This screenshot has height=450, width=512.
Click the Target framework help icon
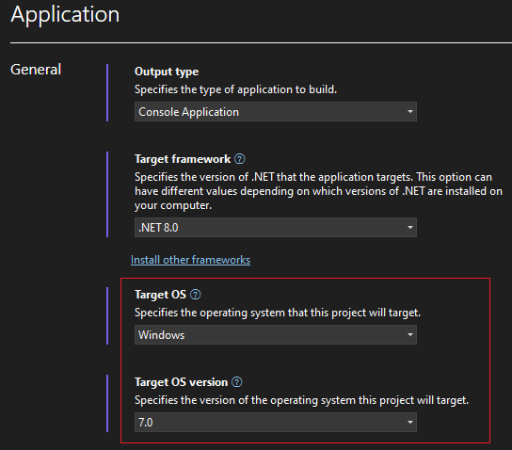click(x=240, y=159)
